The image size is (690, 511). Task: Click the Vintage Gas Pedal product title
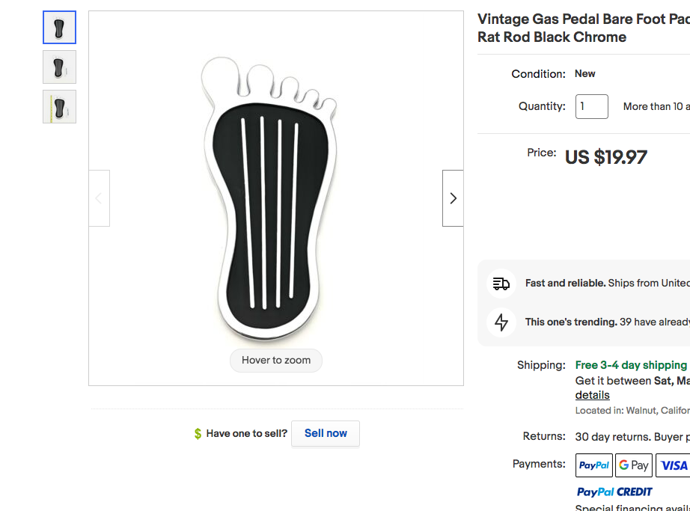pos(584,28)
